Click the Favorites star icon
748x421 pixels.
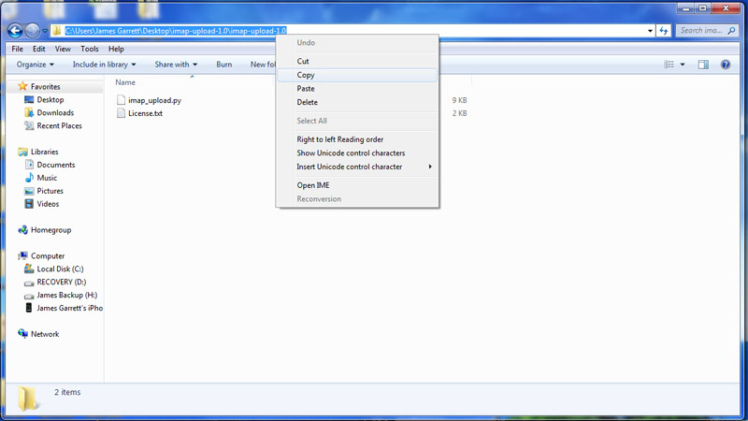22,86
